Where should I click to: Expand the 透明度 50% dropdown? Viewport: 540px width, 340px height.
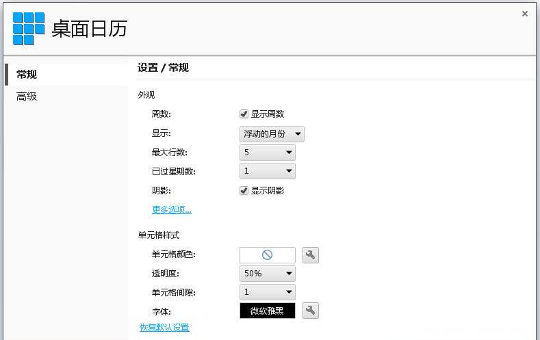[x=268, y=274]
